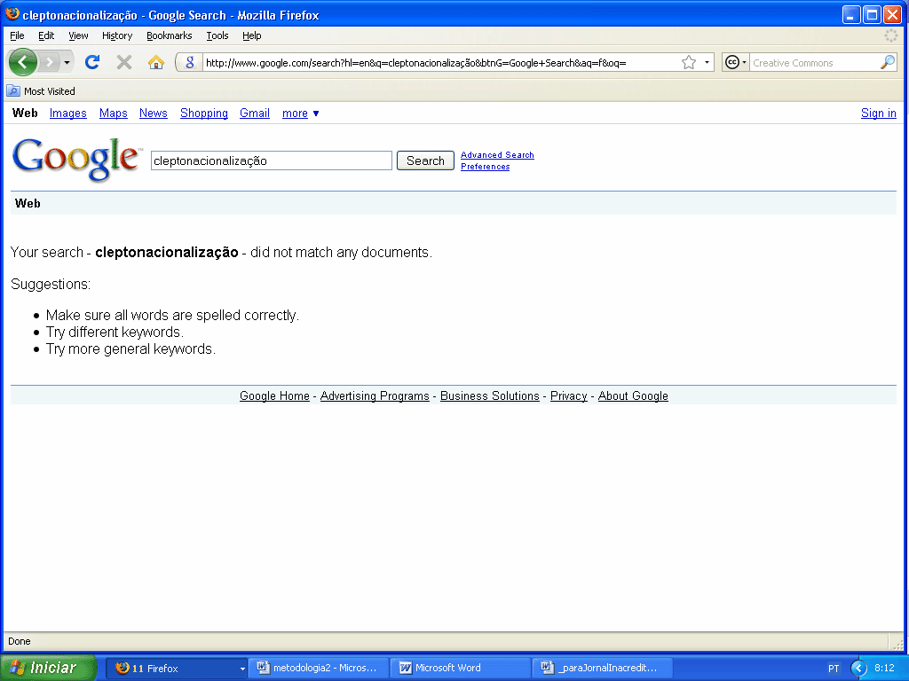Follow the Business Solutions footer link
This screenshot has height=681, width=909.
pos(490,395)
